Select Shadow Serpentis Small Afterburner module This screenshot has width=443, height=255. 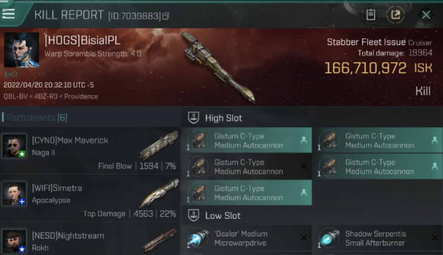tap(378, 238)
